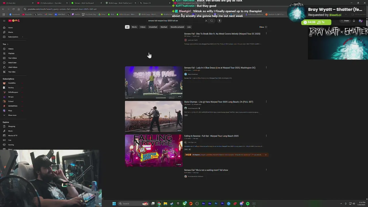Viewport: 368px width, 207px height.
Task: Start voice search with microphone icon
Action: [x=219, y=21]
